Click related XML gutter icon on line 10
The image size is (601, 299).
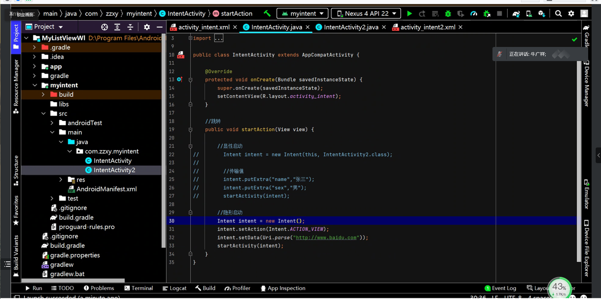[x=181, y=55]
